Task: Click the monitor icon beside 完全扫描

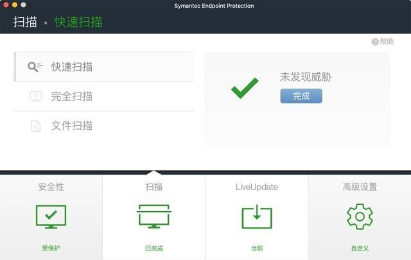Action: 36,96
